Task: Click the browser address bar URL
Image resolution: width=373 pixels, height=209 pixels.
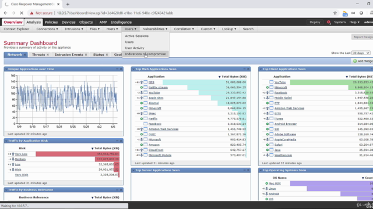Action: pos(115,13)
